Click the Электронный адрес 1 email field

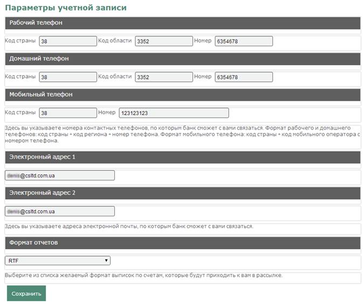pyautogui.click(x=60, y=175)
